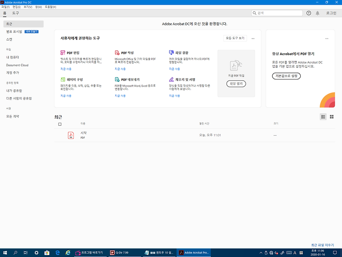Click the 최근 파일 지우기 link

[x=323, y=245]
